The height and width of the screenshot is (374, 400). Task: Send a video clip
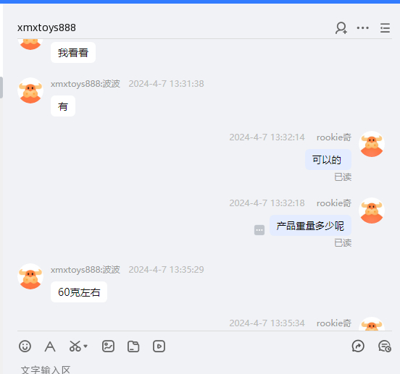159,347
